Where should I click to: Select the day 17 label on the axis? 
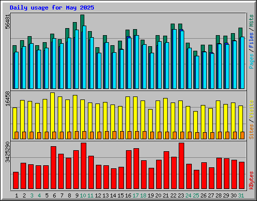[x=136, y=195]
